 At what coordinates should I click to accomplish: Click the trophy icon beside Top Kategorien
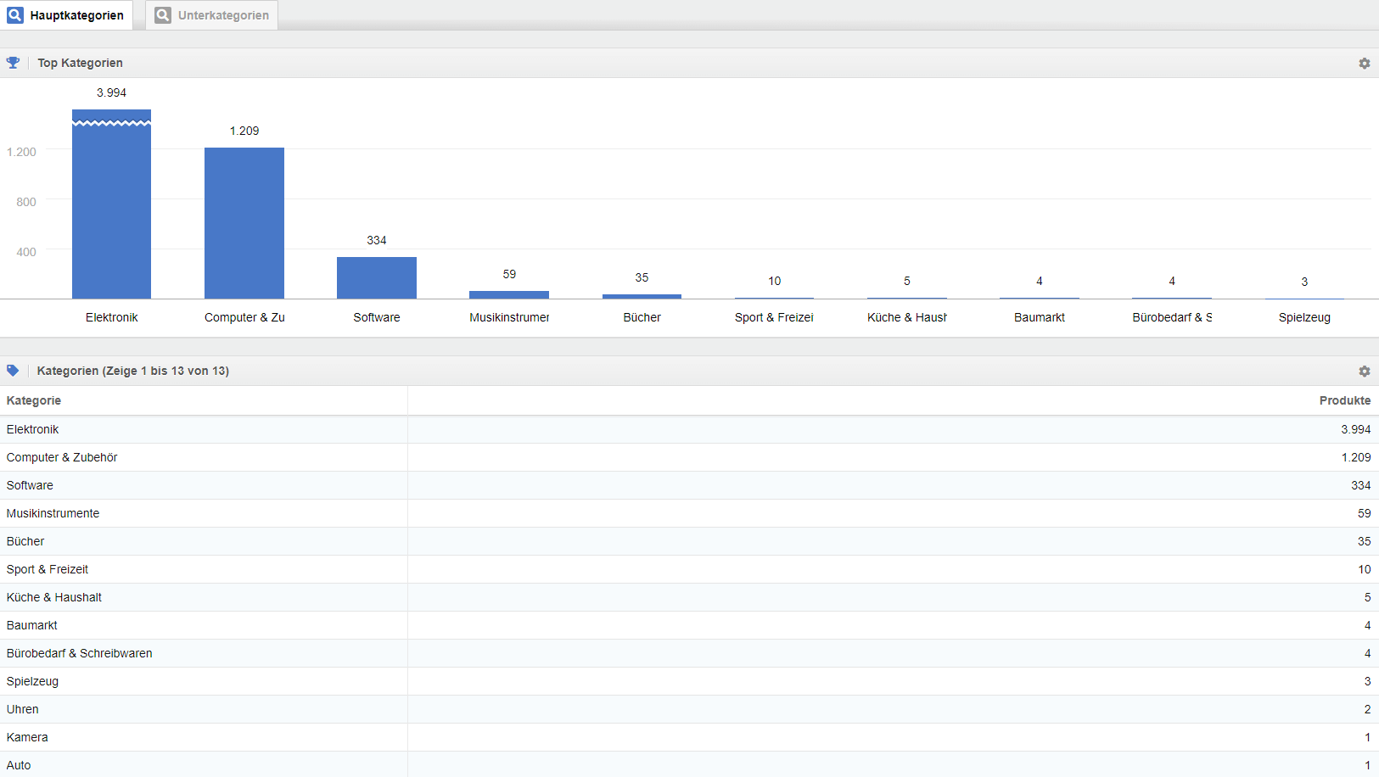(x=13, y=63)
